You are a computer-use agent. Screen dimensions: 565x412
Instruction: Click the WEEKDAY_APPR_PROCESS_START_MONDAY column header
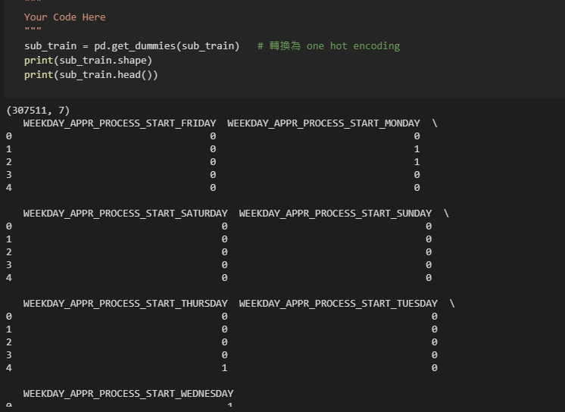pyautogui.click(x=323, y=123)
